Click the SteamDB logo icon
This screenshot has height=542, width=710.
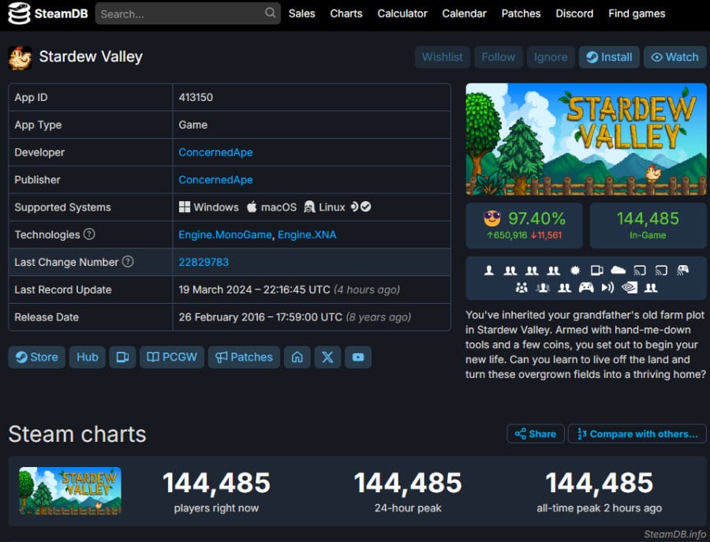[x=20, y=13]
